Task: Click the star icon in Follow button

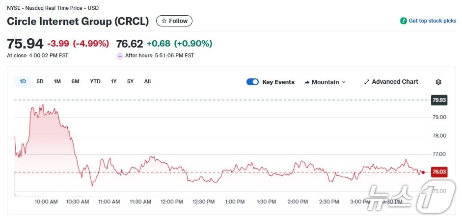Action: pos(164,21)
